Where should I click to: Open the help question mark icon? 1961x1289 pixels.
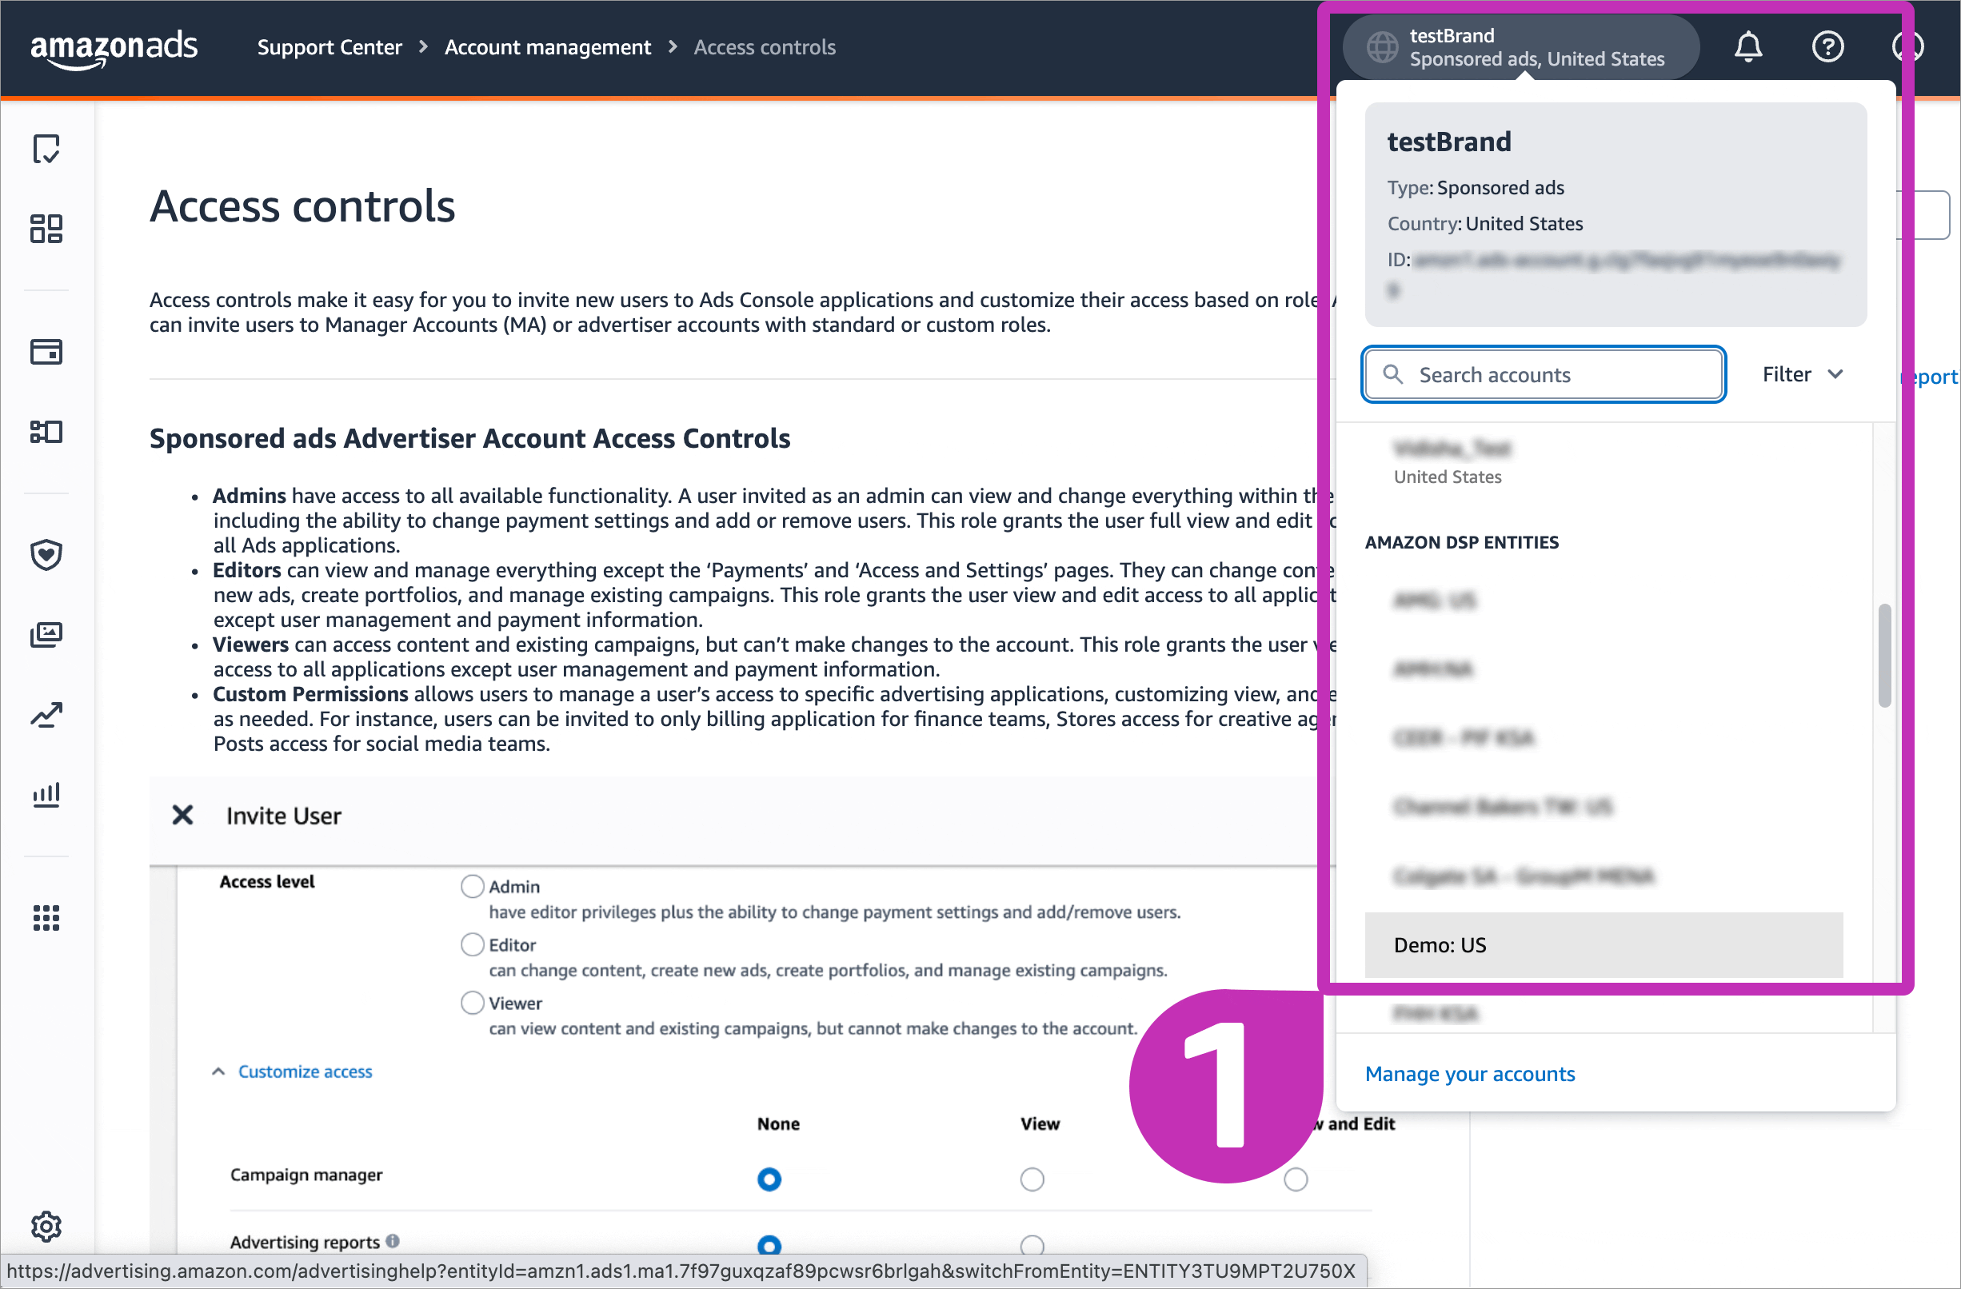tap(1827, 47)
